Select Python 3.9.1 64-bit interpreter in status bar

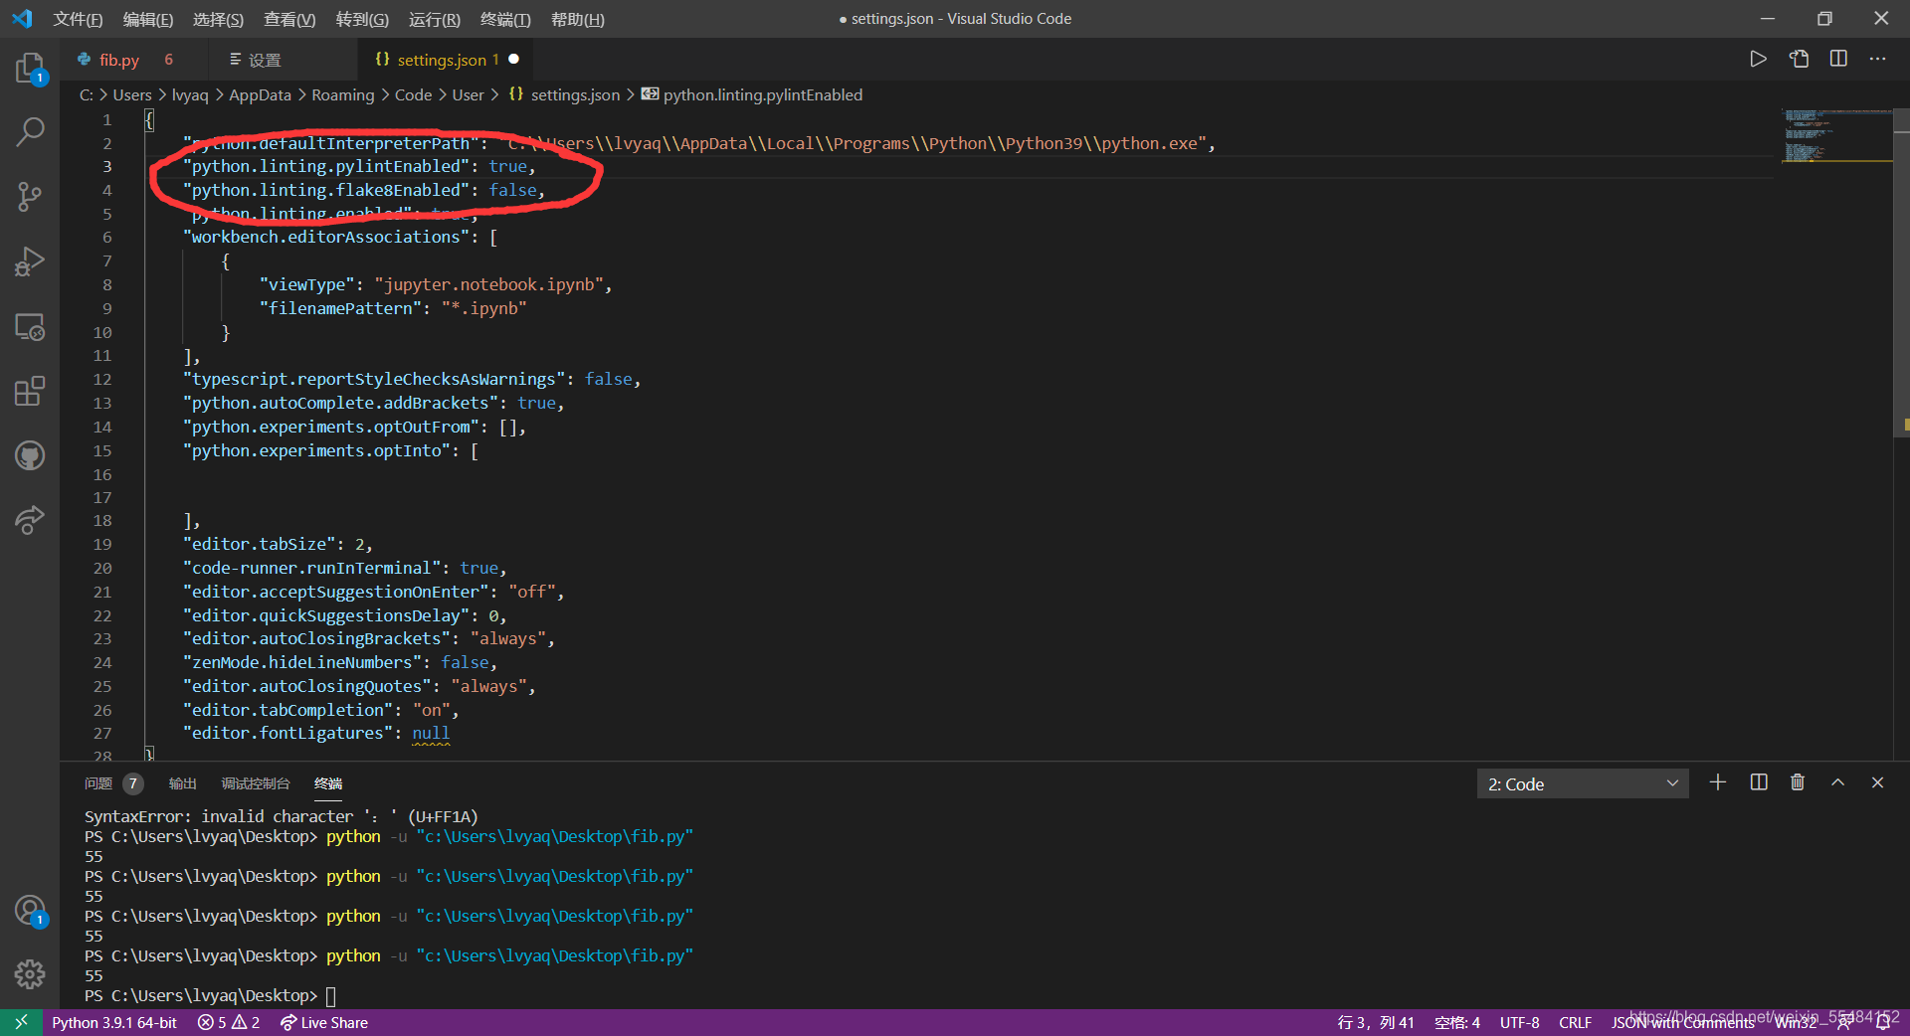tap(114, 1022)
